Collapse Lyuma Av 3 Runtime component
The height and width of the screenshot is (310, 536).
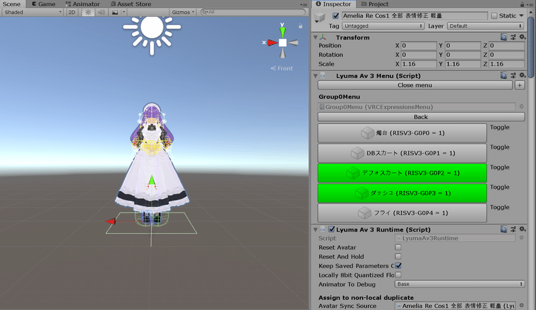tap(316, 230)
